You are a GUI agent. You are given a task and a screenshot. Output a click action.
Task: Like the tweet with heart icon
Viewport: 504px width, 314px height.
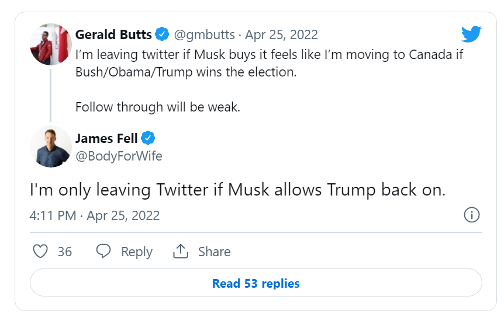click(x=40, y=252)
